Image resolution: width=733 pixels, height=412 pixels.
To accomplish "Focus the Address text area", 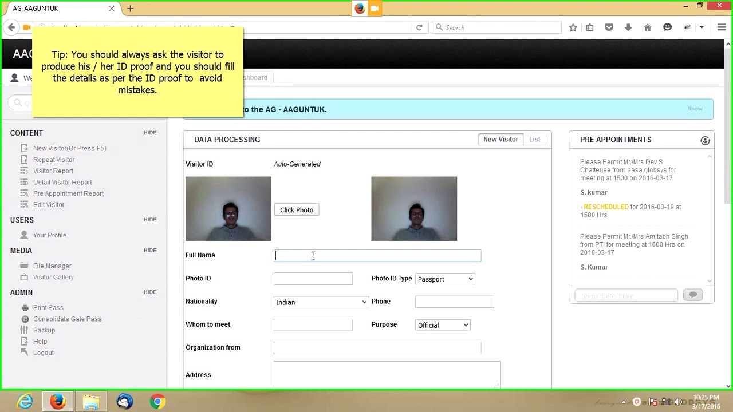I will (x=387, y=375).
